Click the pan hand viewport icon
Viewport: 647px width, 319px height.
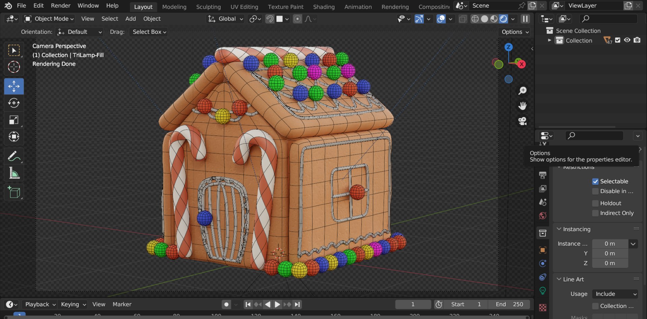point(523,106)
